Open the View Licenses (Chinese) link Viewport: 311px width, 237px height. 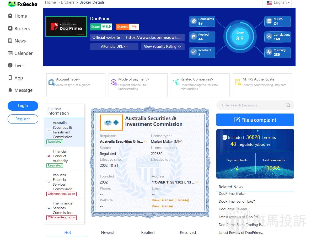pos(170,200)
